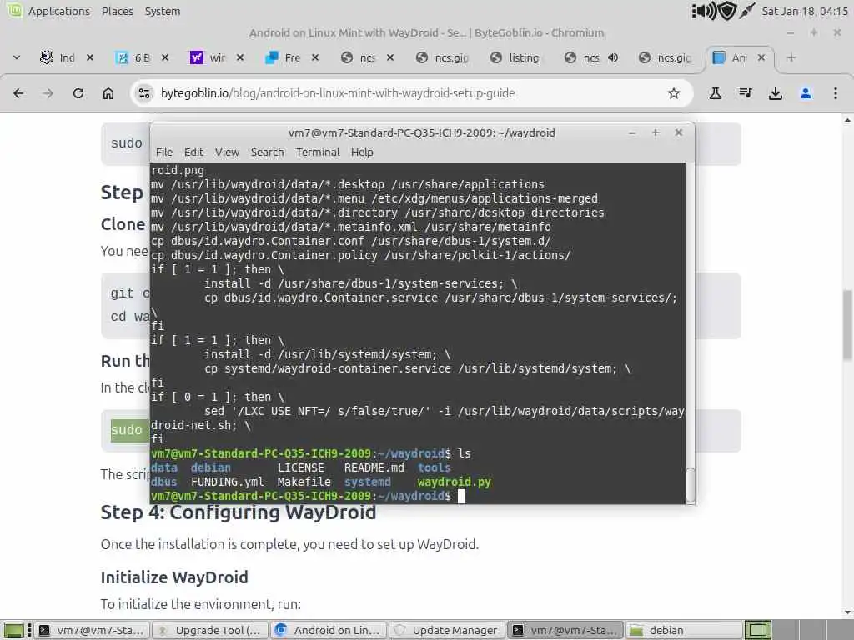854x640 pixels.
Task: Open the Chromium home page
Action: [x=108, y=93]
